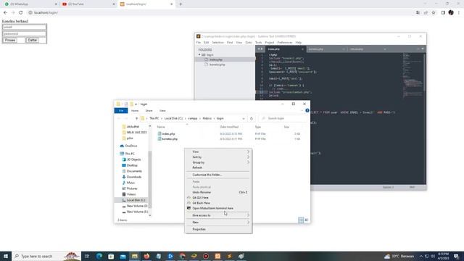Image resolution: width=464 pixels, height=261 pixels.
Task: Refresh the folder with address bar refresh icon
Action: point(252,118)
